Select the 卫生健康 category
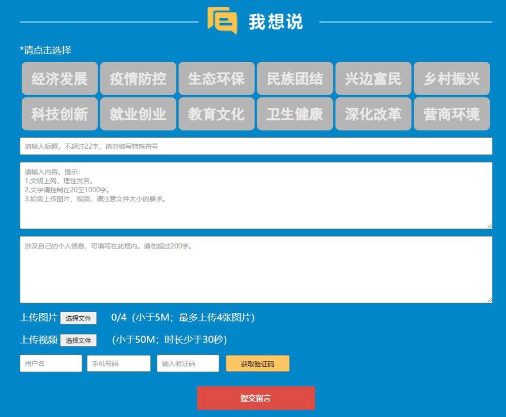 295,114
